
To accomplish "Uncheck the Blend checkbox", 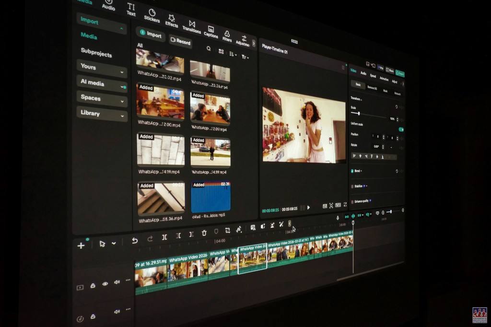I will pos(352,171).
